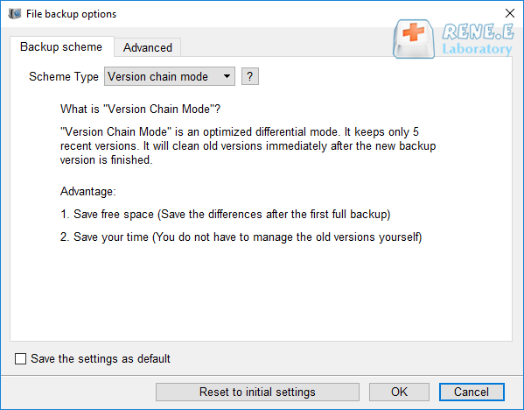524x410 pixels.
Task: Click the 'Save free space' advantage line
Action: (x=225, y=215)
